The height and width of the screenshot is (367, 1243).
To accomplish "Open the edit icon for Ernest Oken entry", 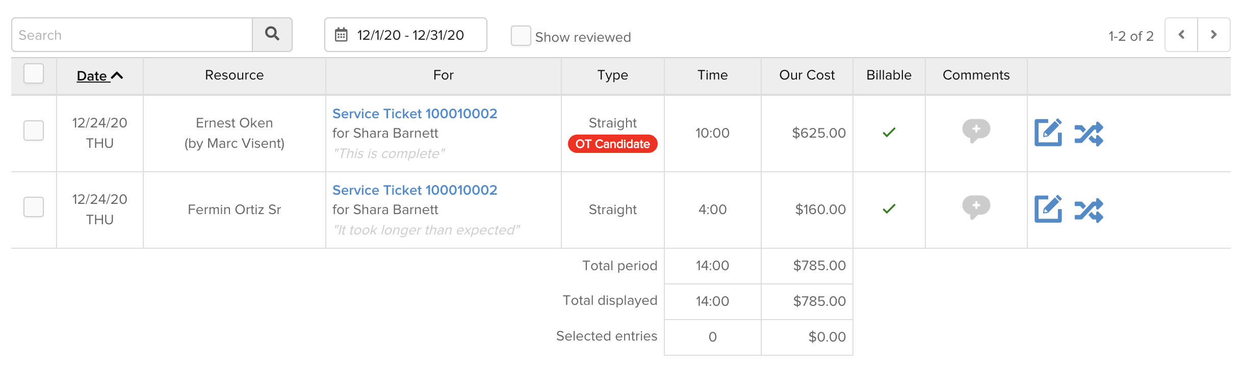I will tap(1048, 133).
